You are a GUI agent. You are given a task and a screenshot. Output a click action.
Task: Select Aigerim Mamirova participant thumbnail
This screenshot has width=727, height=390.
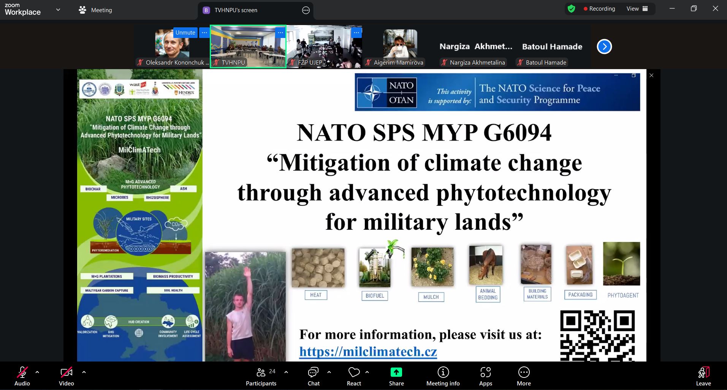point(400,47)
